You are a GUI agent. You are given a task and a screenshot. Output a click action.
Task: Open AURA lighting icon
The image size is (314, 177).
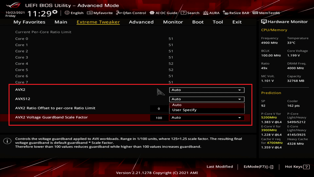pos(206,13)
